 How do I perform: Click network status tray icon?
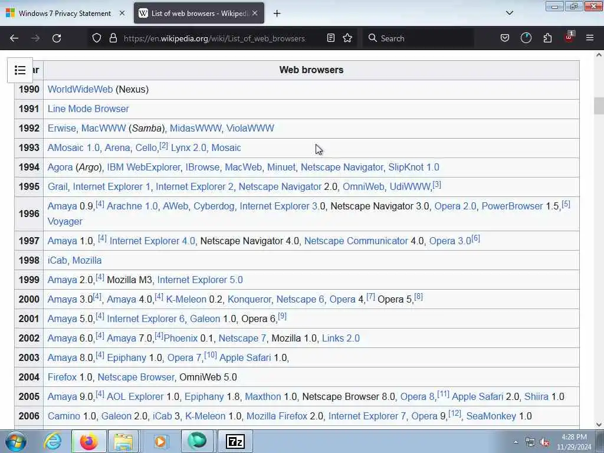click(530, 442)
